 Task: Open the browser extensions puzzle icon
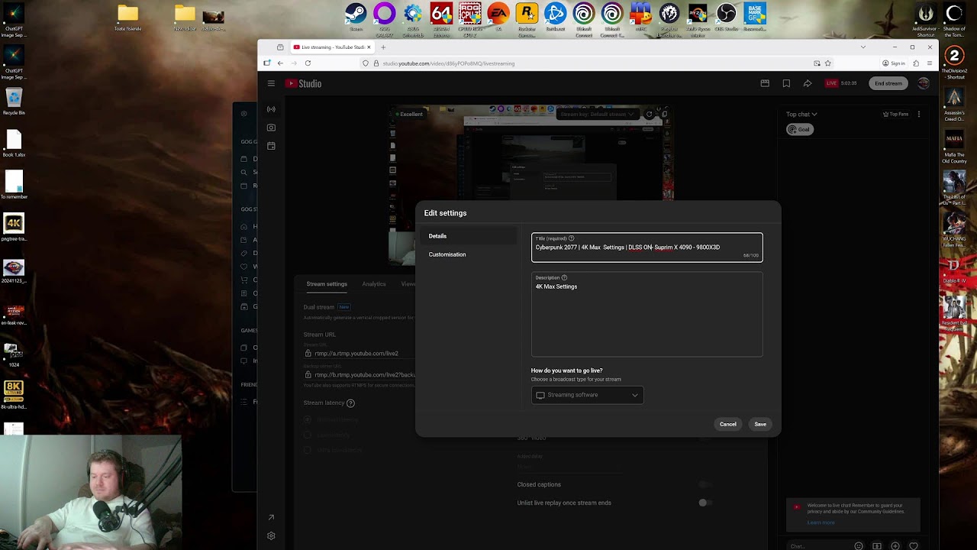point(916,63)
